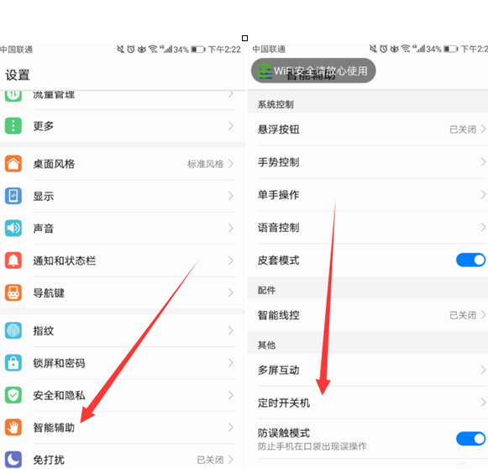Tap the 标准风格 value text

[x=206, y=164]
